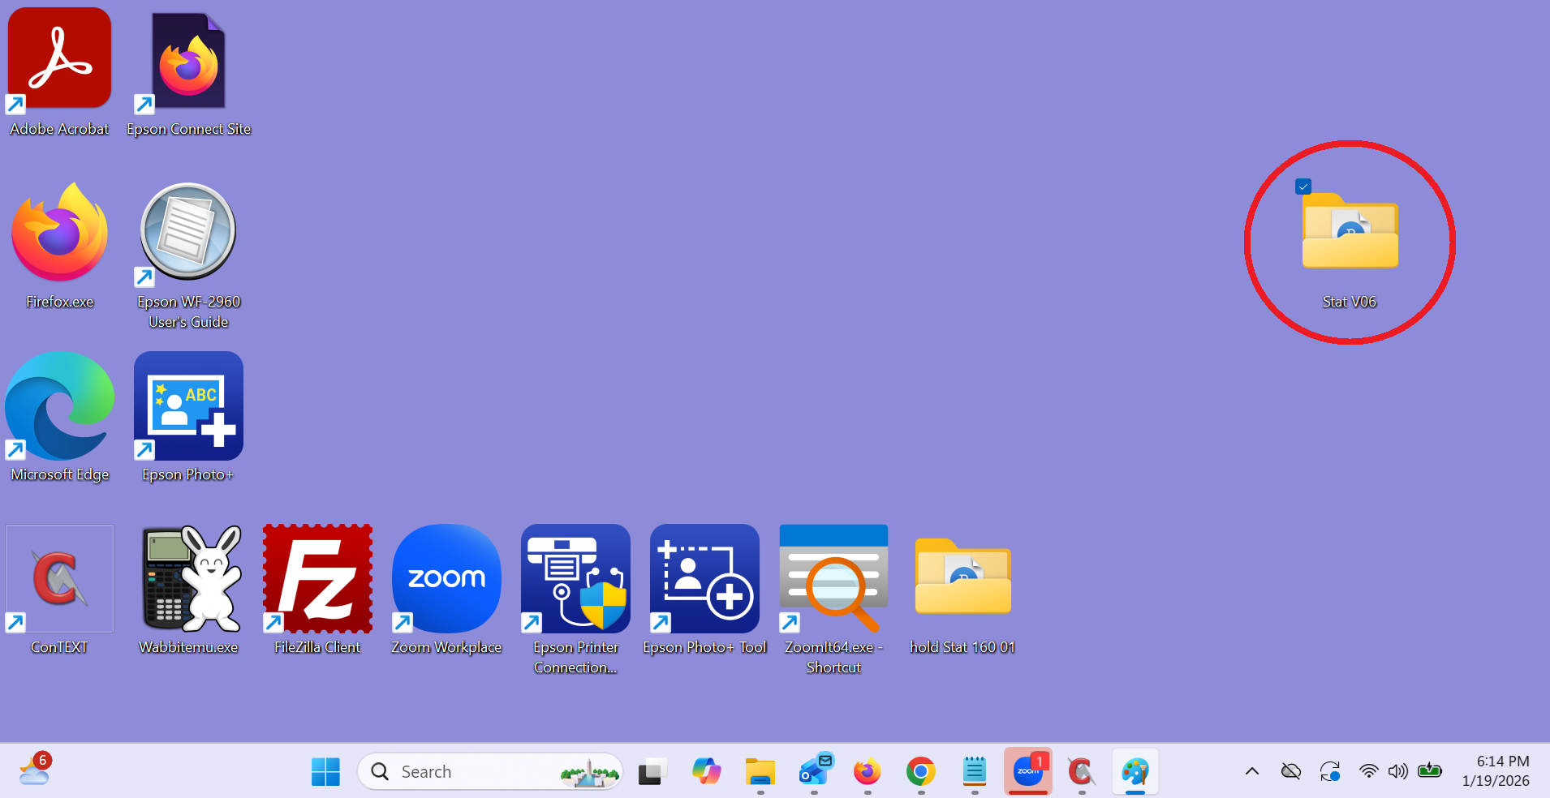Open the volume control in system tray
Screen dimensions: 1550x798
click(1397, 771)
